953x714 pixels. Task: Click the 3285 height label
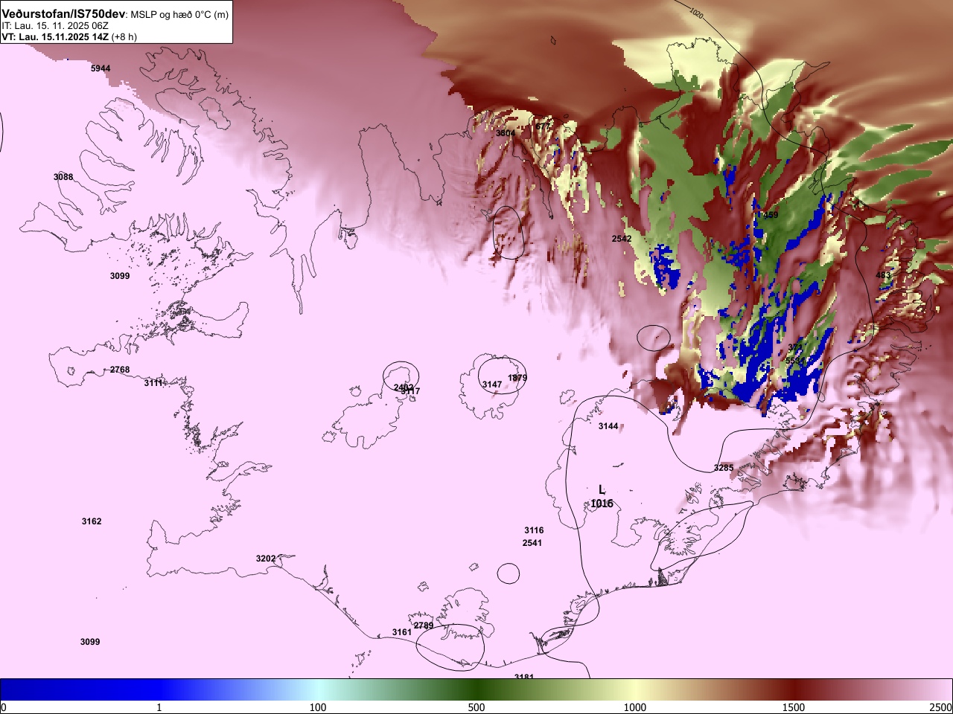click(x=724, y=468)
